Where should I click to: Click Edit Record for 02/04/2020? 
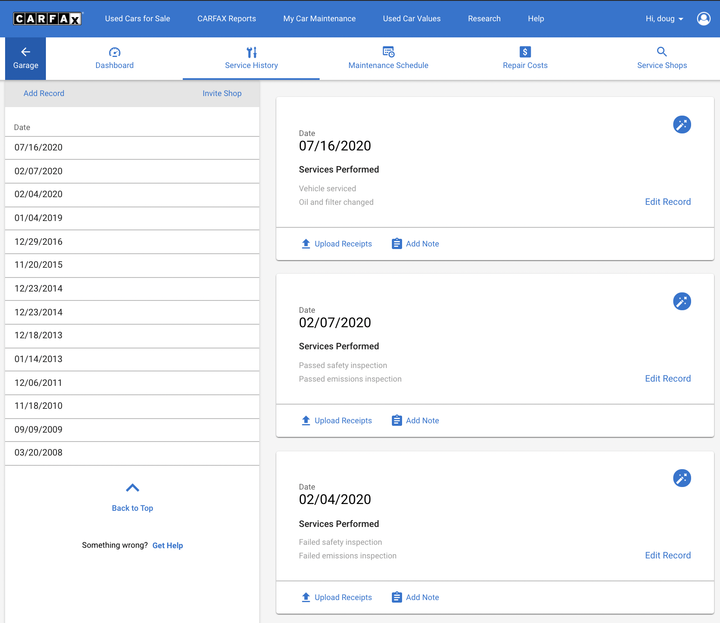click(668, 555)
